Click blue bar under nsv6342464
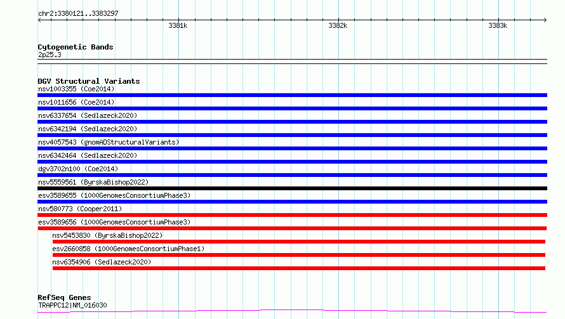 (x=292, y=162)
